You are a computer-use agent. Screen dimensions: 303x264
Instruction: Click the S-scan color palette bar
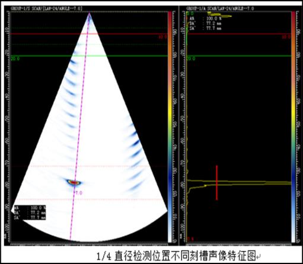(x=170, y=127)
